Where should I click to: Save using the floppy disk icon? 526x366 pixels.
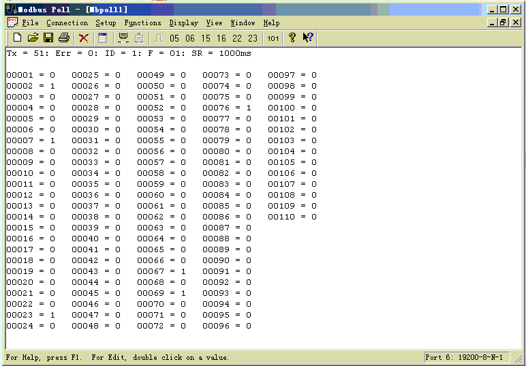(x=48, y=38)
